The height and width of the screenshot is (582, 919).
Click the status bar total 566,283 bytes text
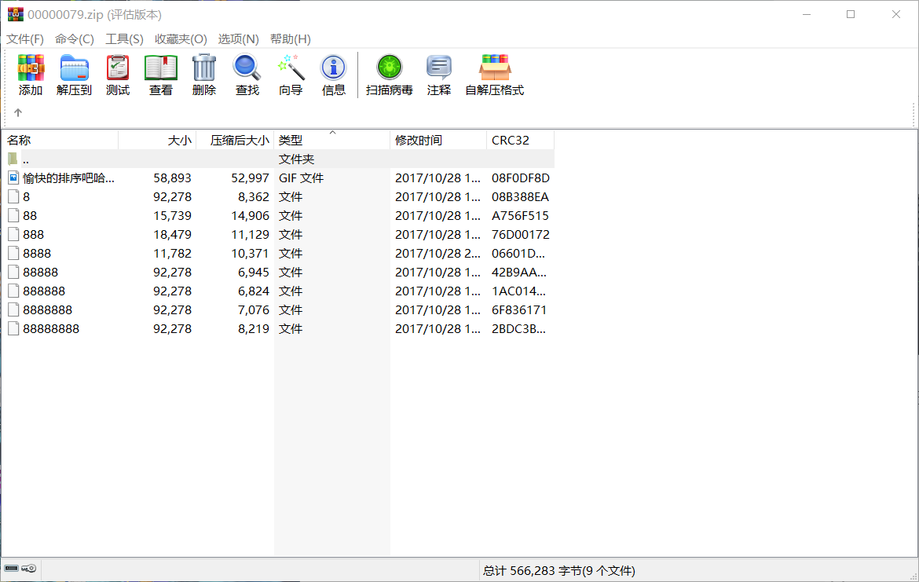pos(559,570)
